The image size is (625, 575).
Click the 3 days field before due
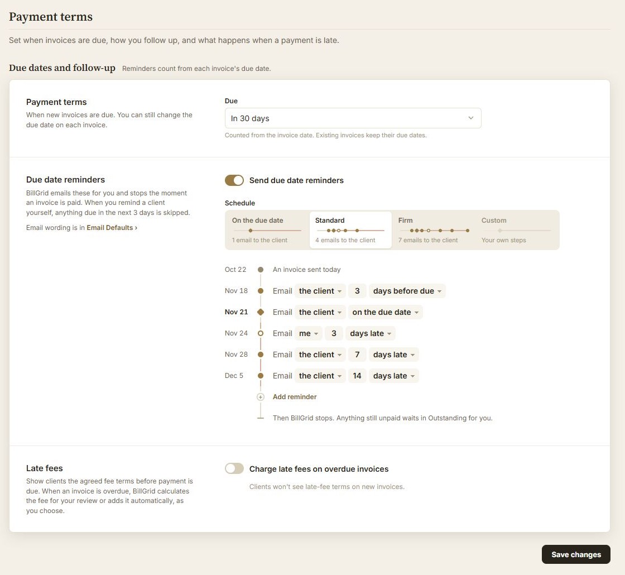click(357, 291)
